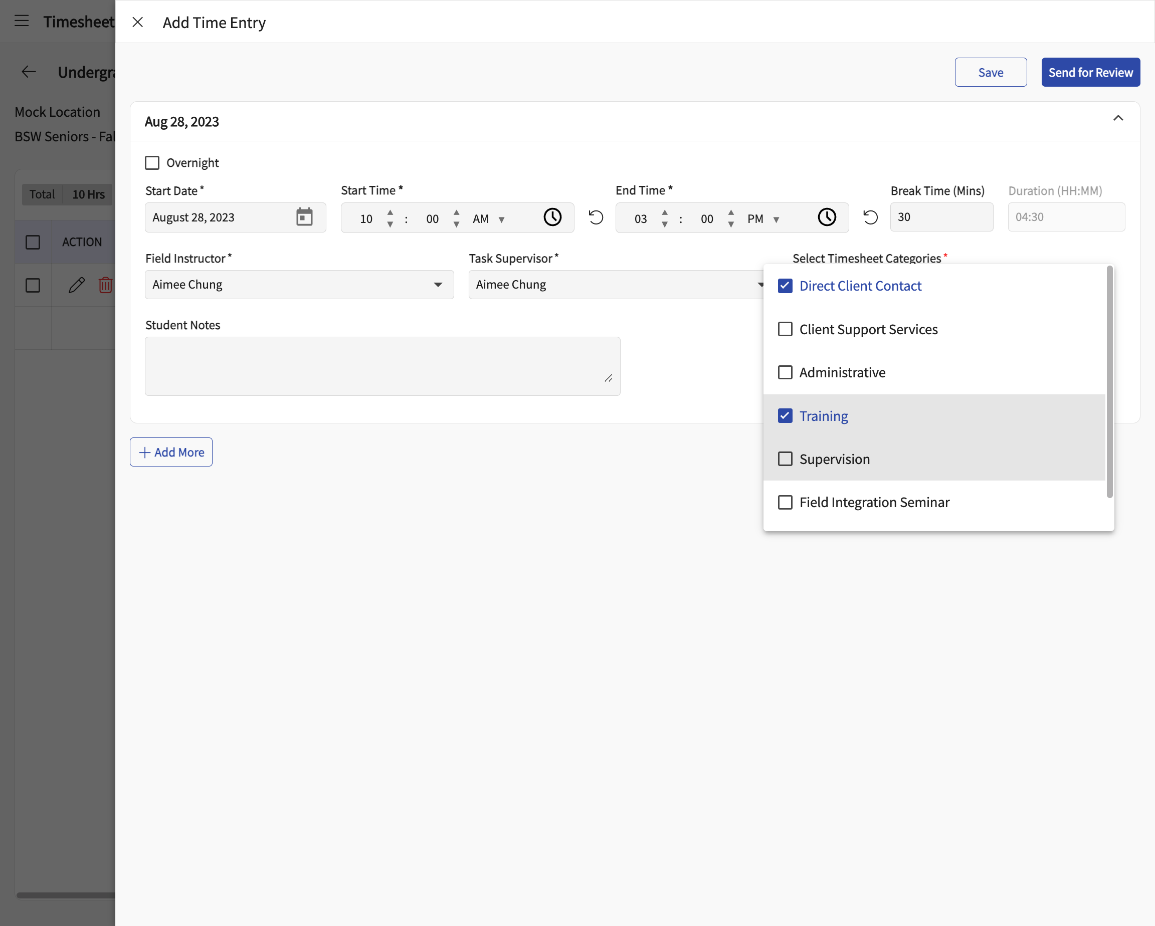
Task: Uncheck Direct Client Contact category
Action: 785,286
